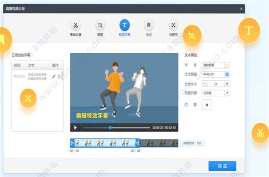Decrease the 文字大小 with the minus button
This screenshot has width=269, height=177.
coord(204,84)
